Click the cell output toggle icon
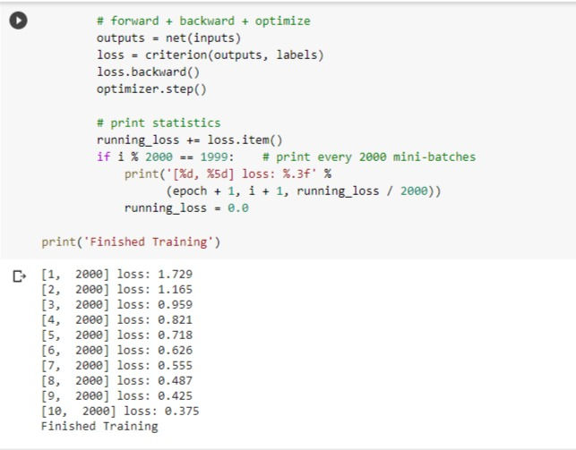Viewport: 576px width, 450px height. [19, 276]
